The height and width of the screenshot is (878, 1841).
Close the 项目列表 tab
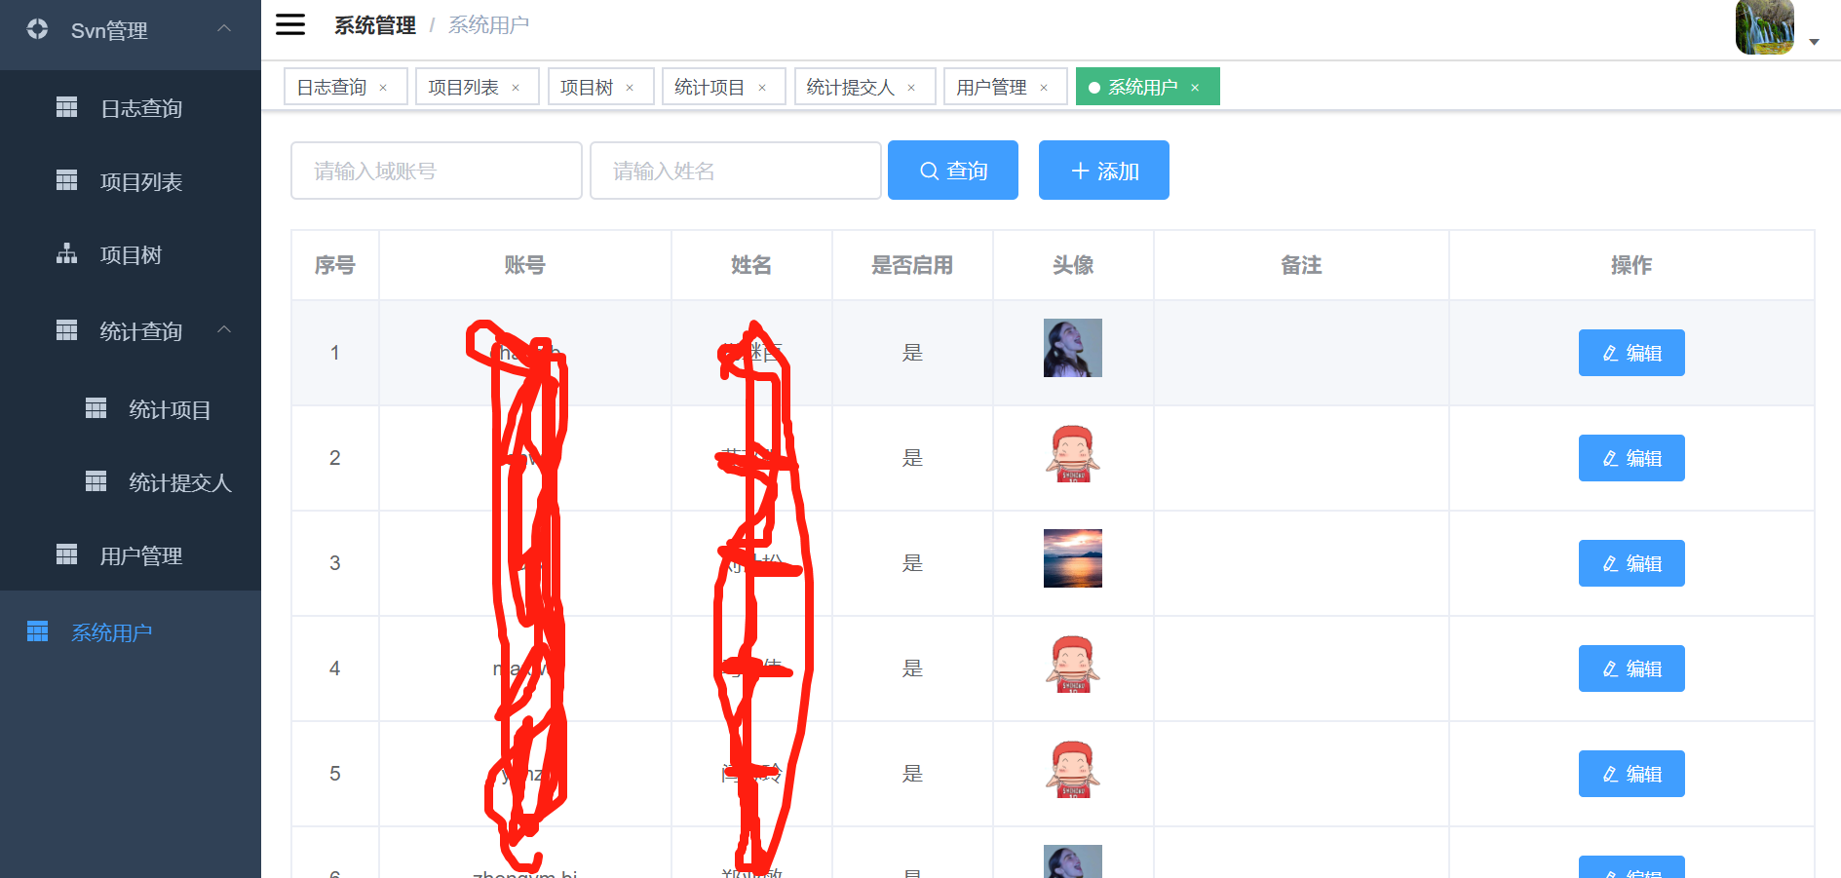coord(516,88)
